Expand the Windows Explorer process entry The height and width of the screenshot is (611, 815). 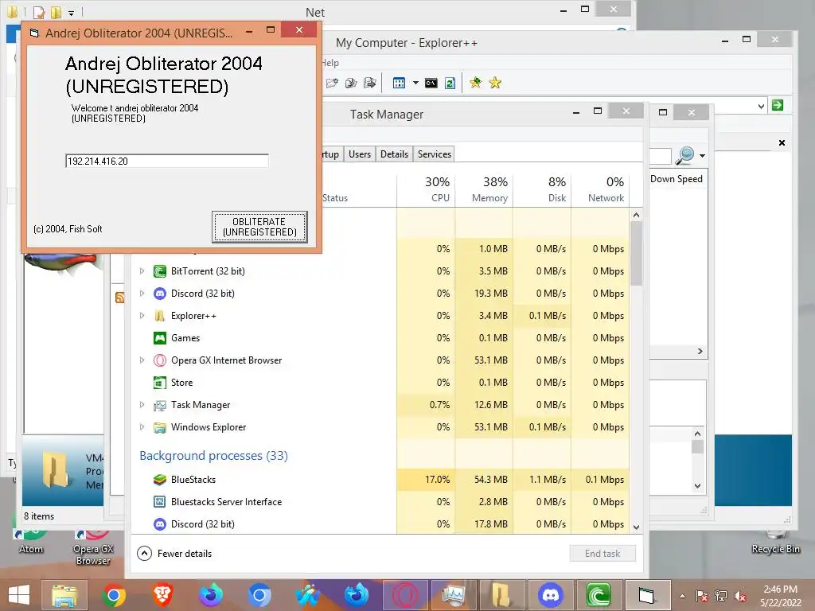coord(142,427)
